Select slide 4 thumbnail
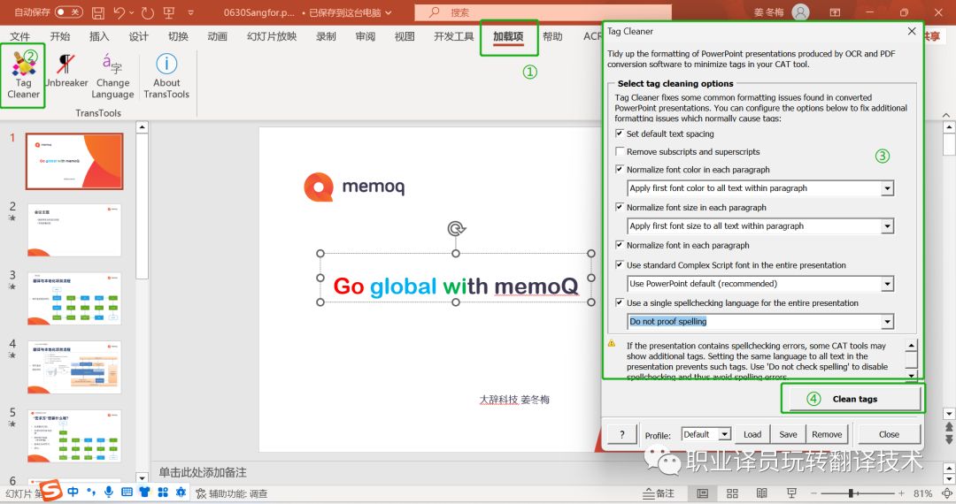The height and width of the screenshot is (504, 956). point(74,368)
